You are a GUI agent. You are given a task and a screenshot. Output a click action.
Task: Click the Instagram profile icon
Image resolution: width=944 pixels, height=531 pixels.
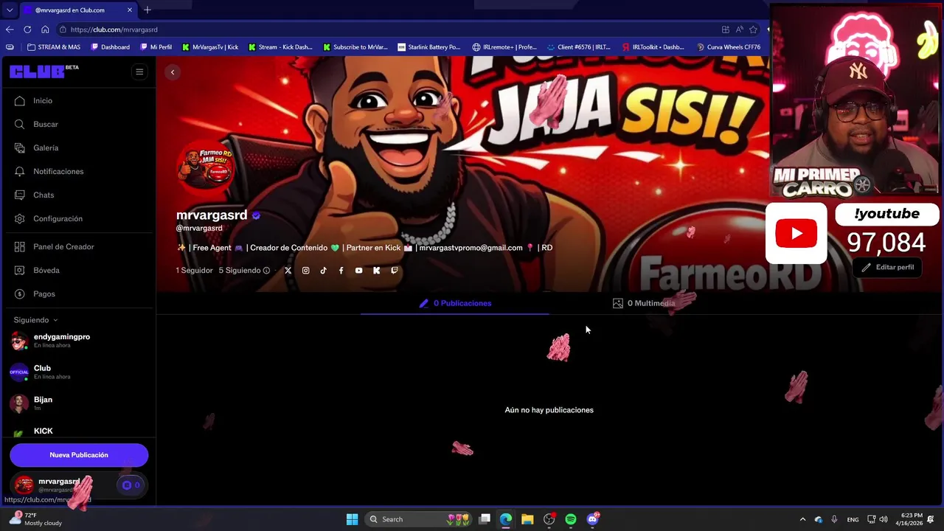pyautogui.click(x=305, y=271)
